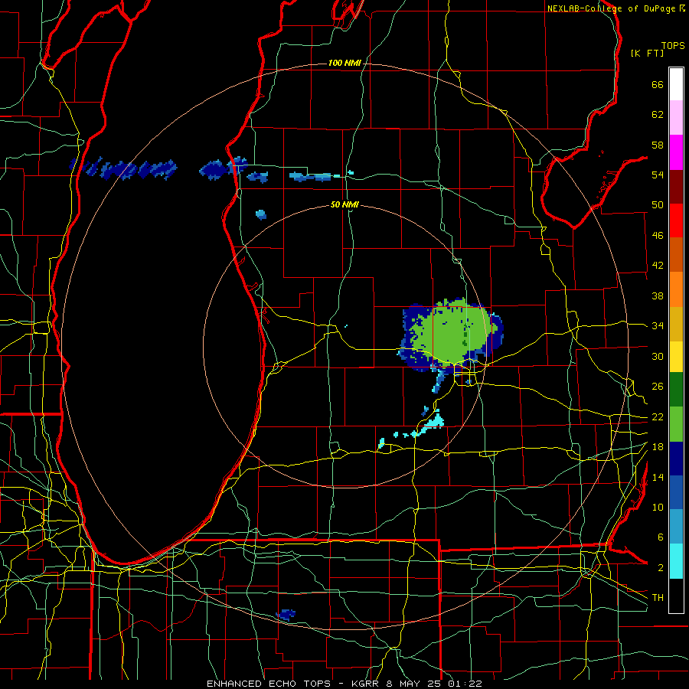Click the dark red legend color band
The height and width of the screenshot is (689, 689).
(x=676, y=187)
